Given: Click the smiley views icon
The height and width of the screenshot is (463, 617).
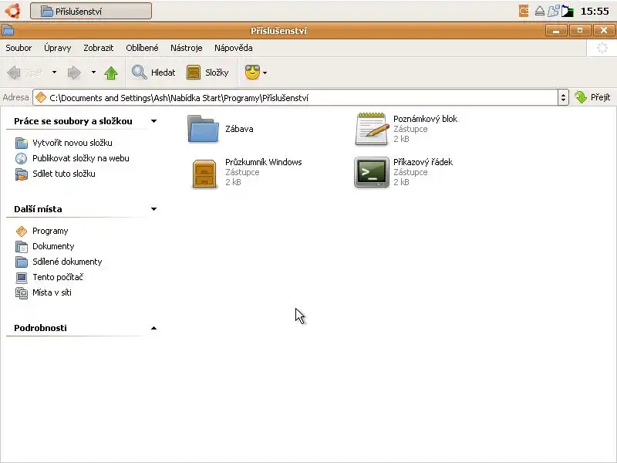Looking at the screenshot, I should tap(252, 72).
